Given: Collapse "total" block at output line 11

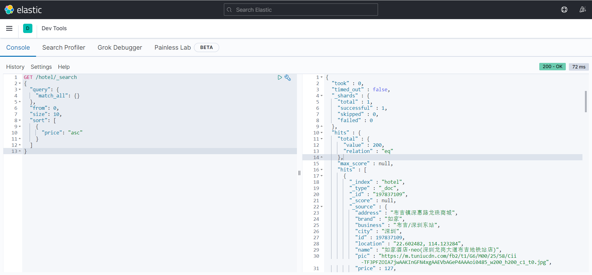Looking at the screenshot, I should coord(322,139).
